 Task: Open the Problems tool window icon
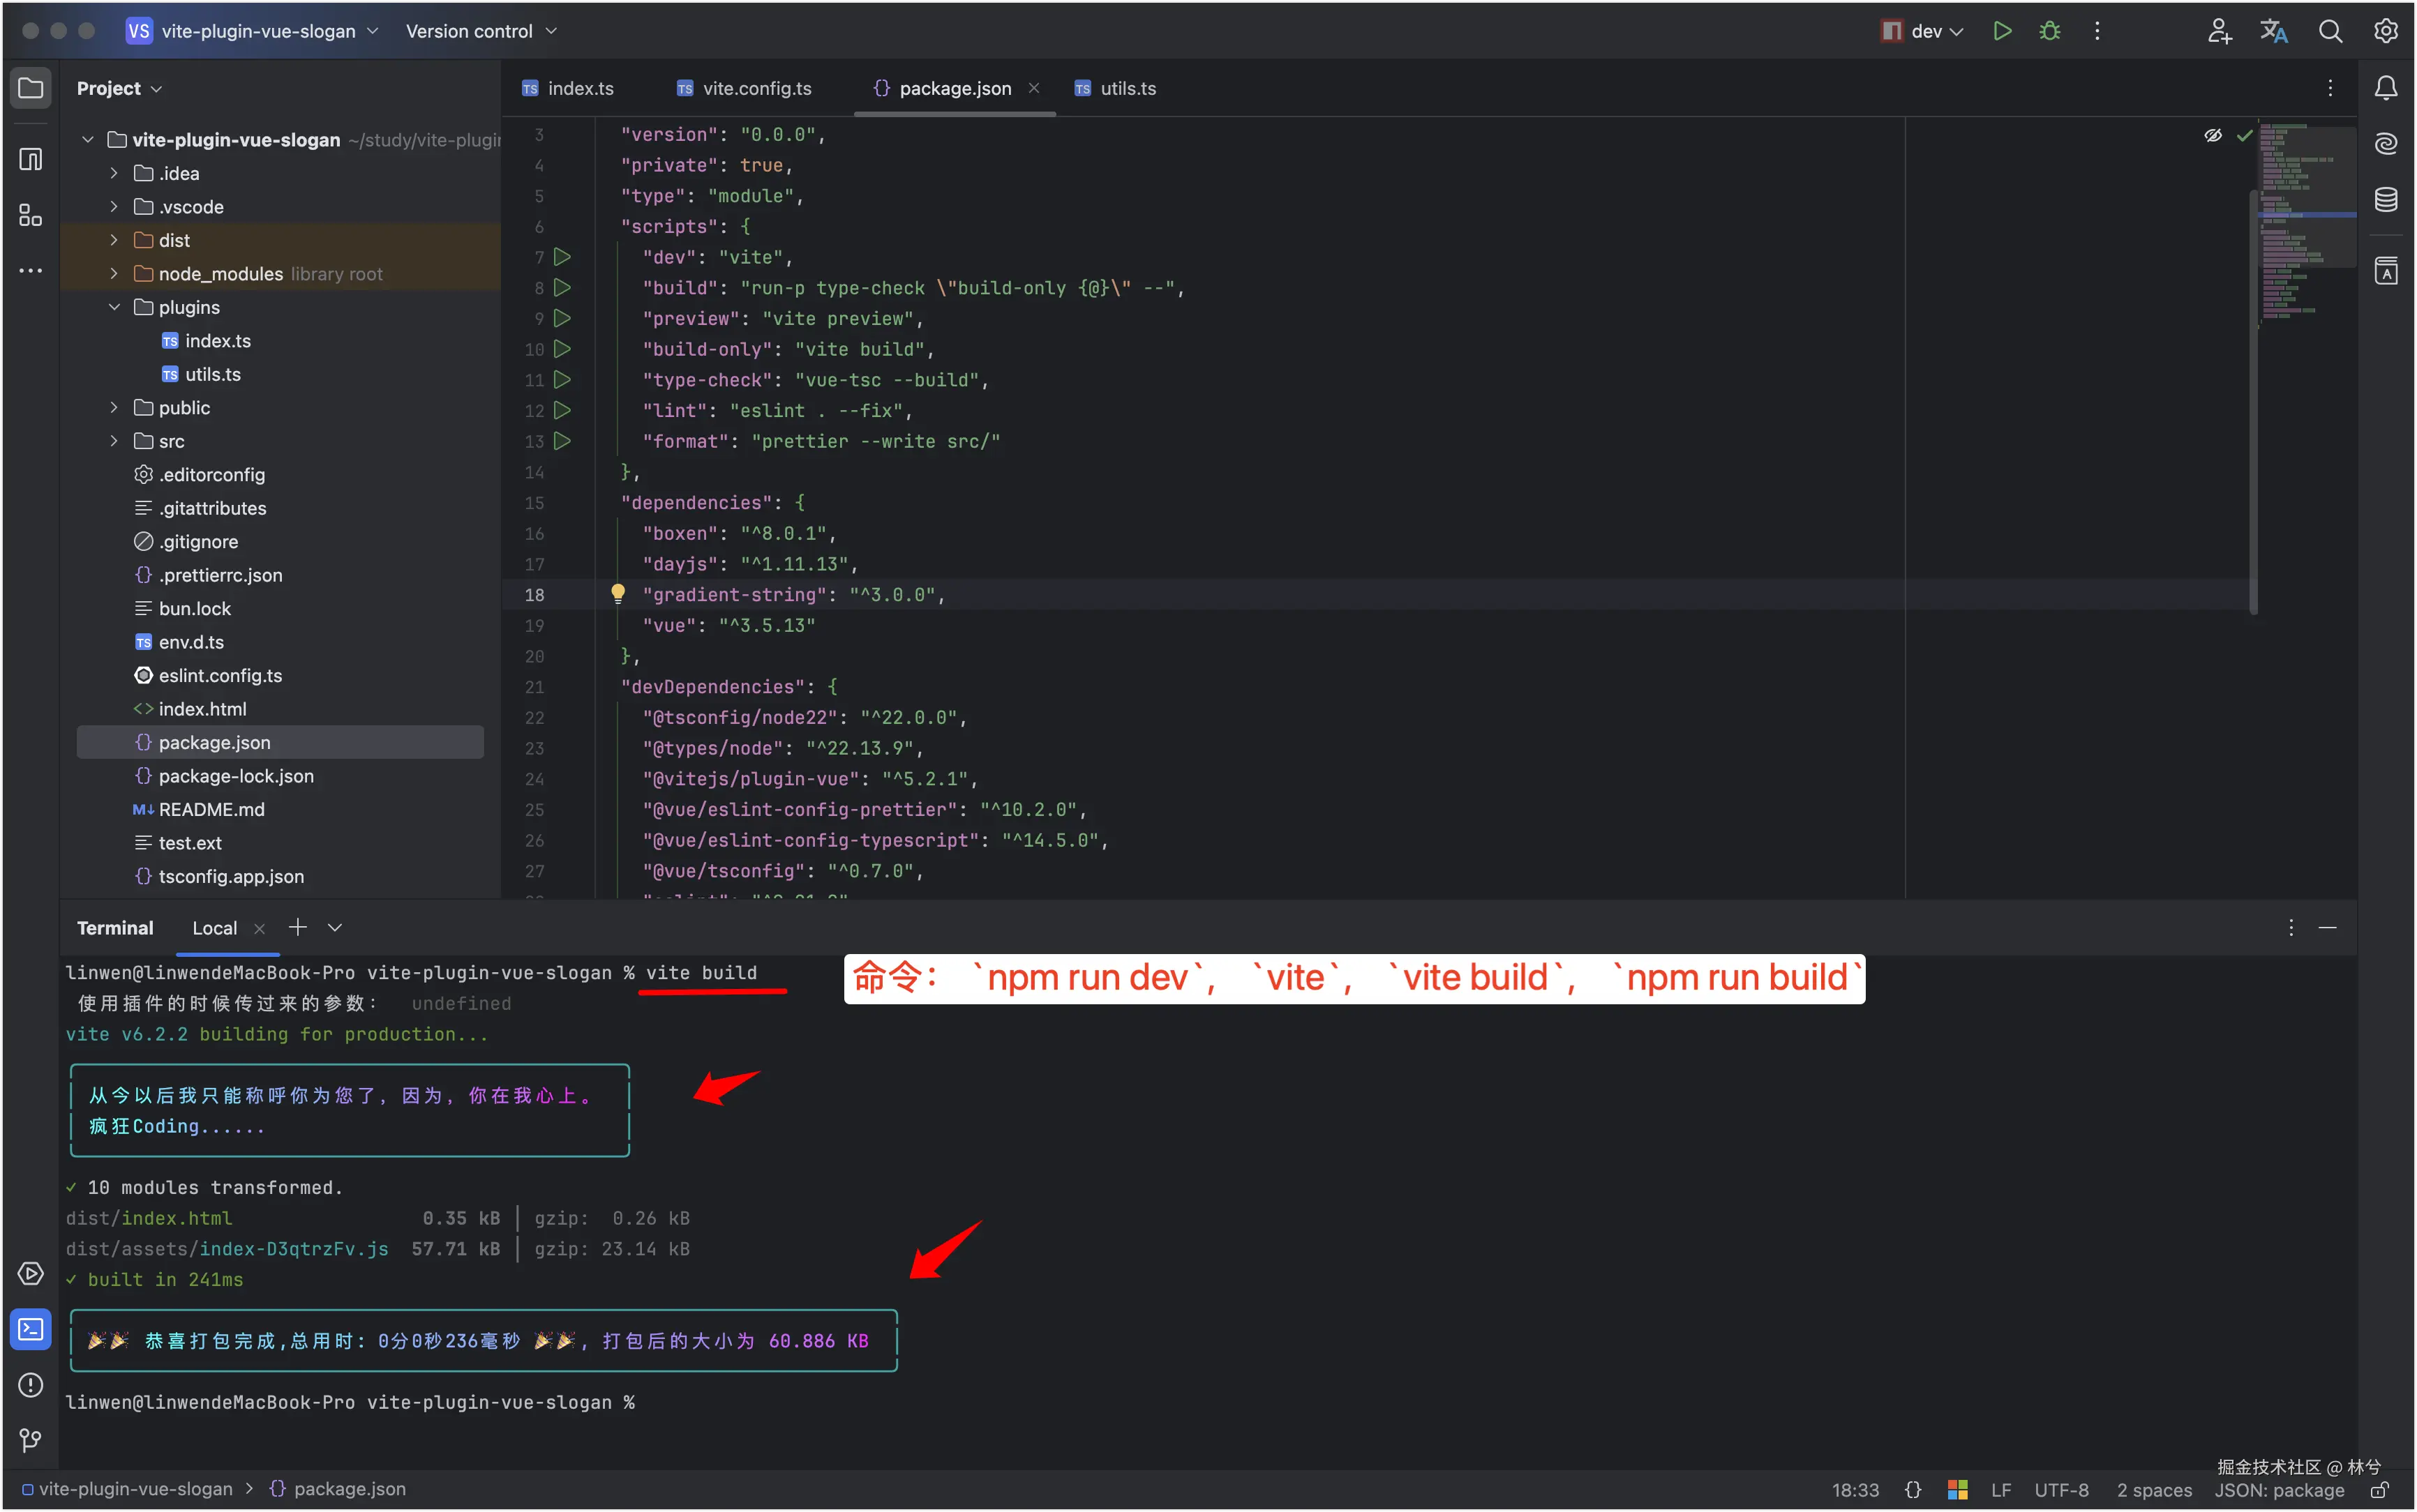click(x=30, y=1385)
